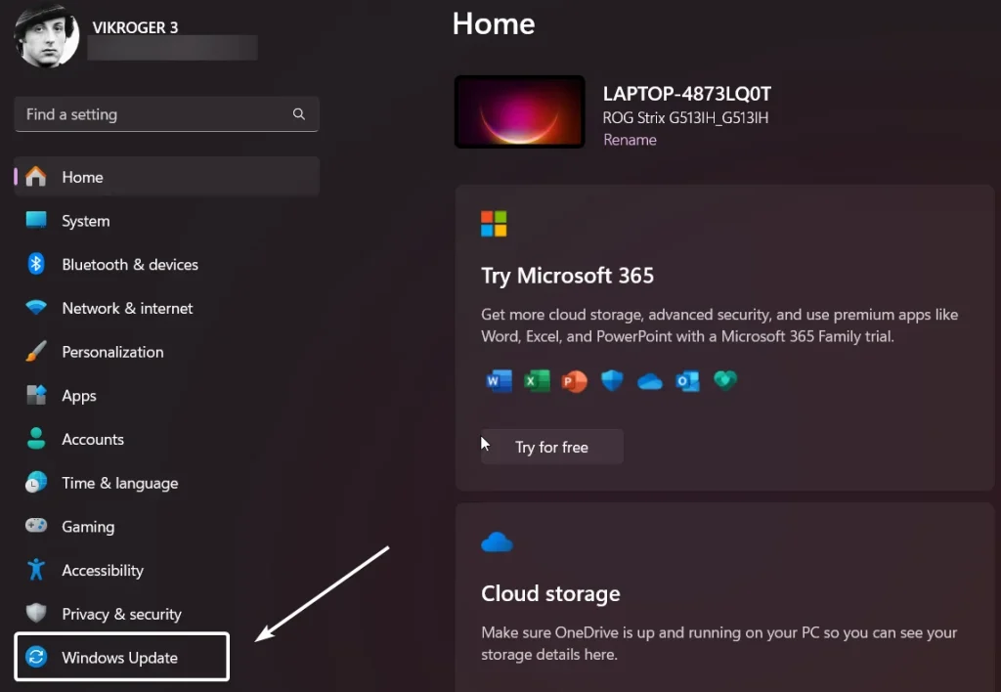1001x692 pixels.
Task: Click the Family Safety heart icon
Action: coord(725,380)
